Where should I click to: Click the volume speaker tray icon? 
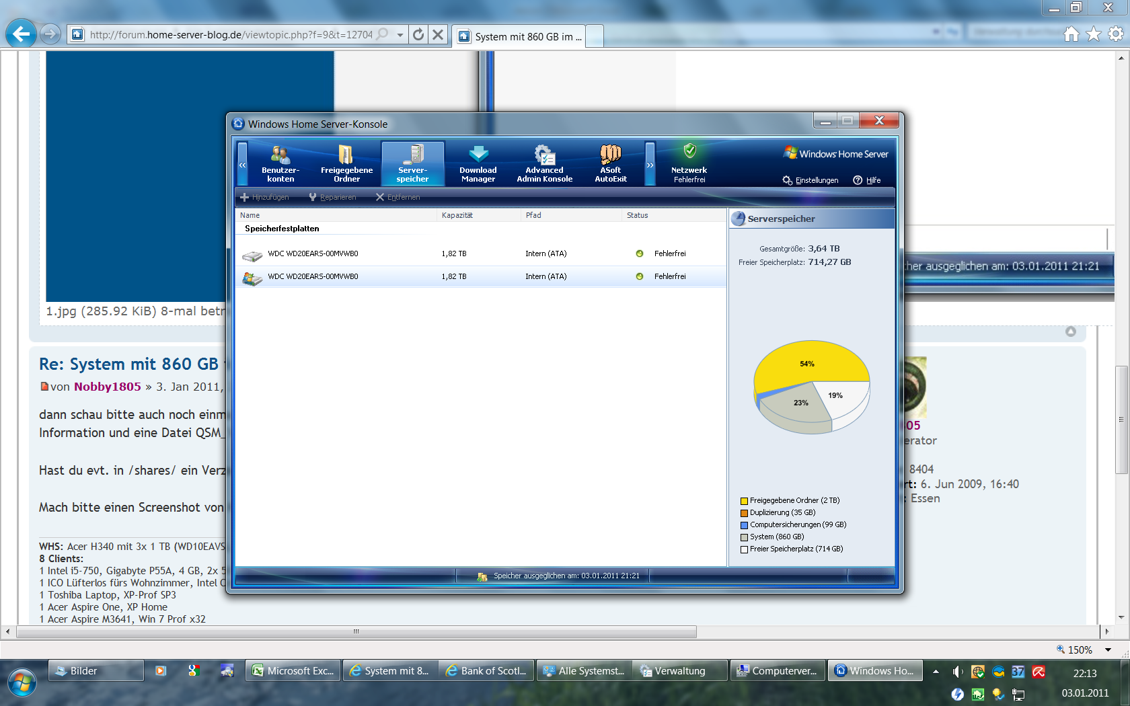tap(957, 672)
